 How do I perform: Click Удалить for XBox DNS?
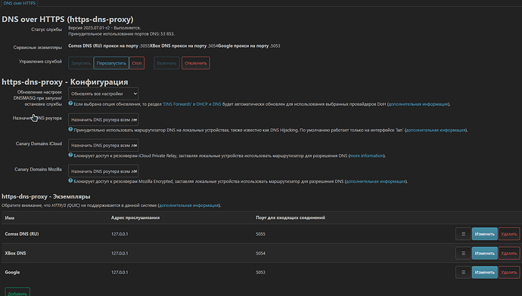509,253
